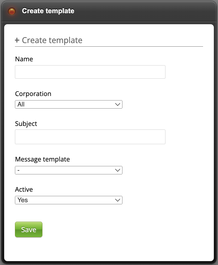Focus the Name text field

(90, 72)
